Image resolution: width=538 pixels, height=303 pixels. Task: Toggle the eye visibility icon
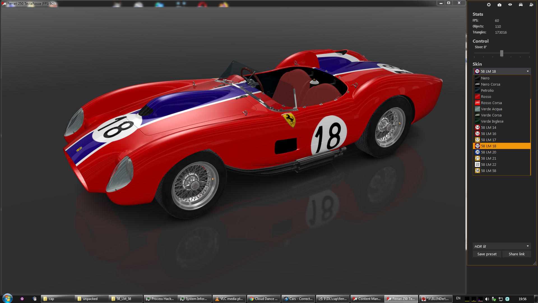click(510, 5)
